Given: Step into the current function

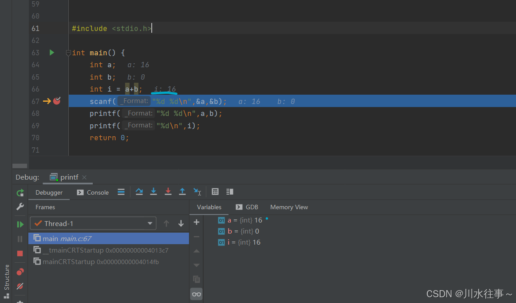Looking at the screenshot, I should (154, 192).
